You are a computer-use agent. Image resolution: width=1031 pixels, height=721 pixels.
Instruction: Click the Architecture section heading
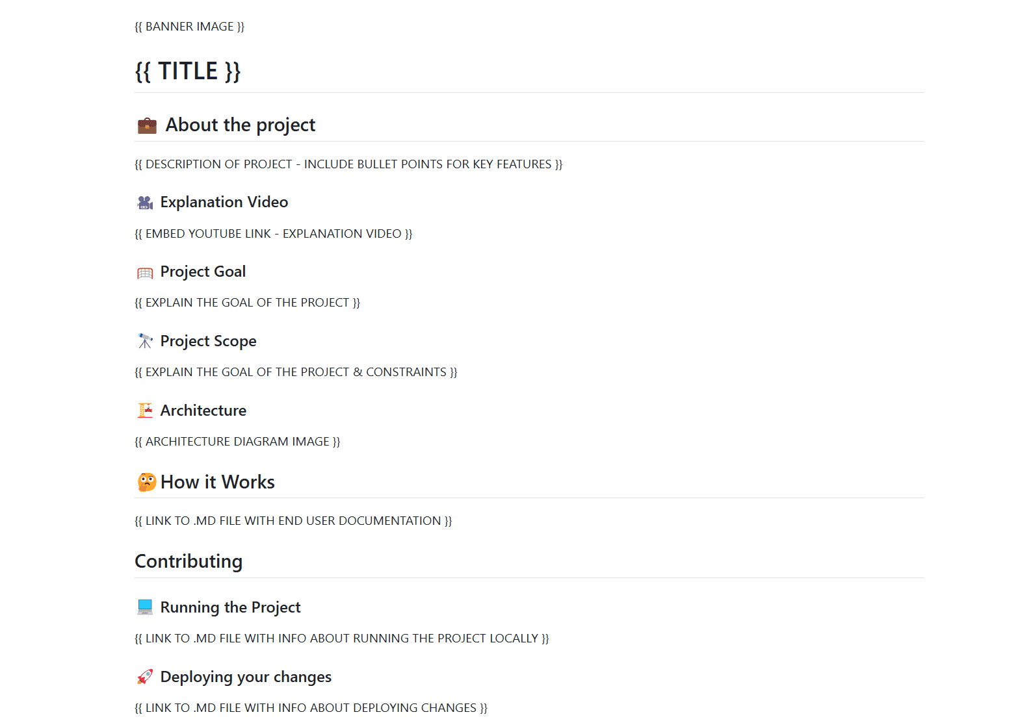[x=203, y=411]
